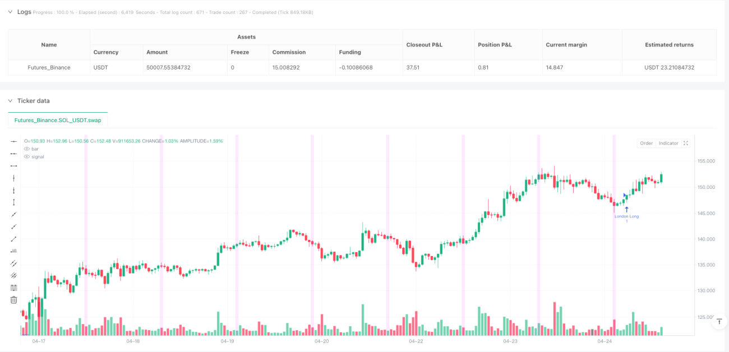The image size is (729, 352).
Task: Toggle visibility of the bar series
Action: 26,149
